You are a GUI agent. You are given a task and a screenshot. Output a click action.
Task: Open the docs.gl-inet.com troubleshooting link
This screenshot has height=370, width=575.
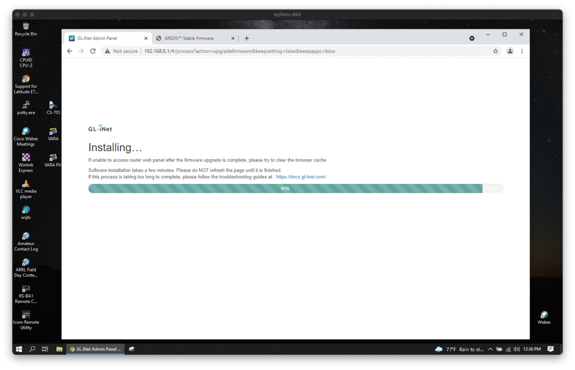[x=301, y=177]
